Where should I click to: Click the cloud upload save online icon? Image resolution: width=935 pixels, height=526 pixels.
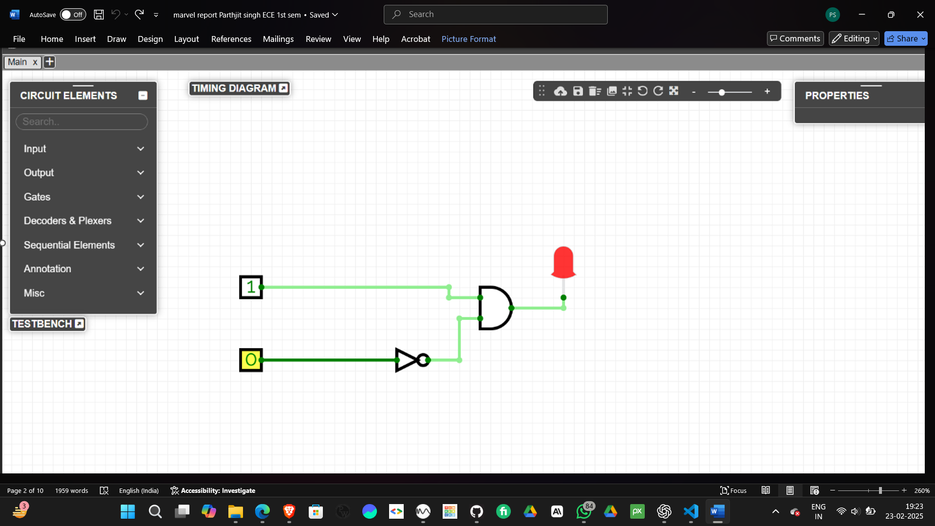point(560,91)
